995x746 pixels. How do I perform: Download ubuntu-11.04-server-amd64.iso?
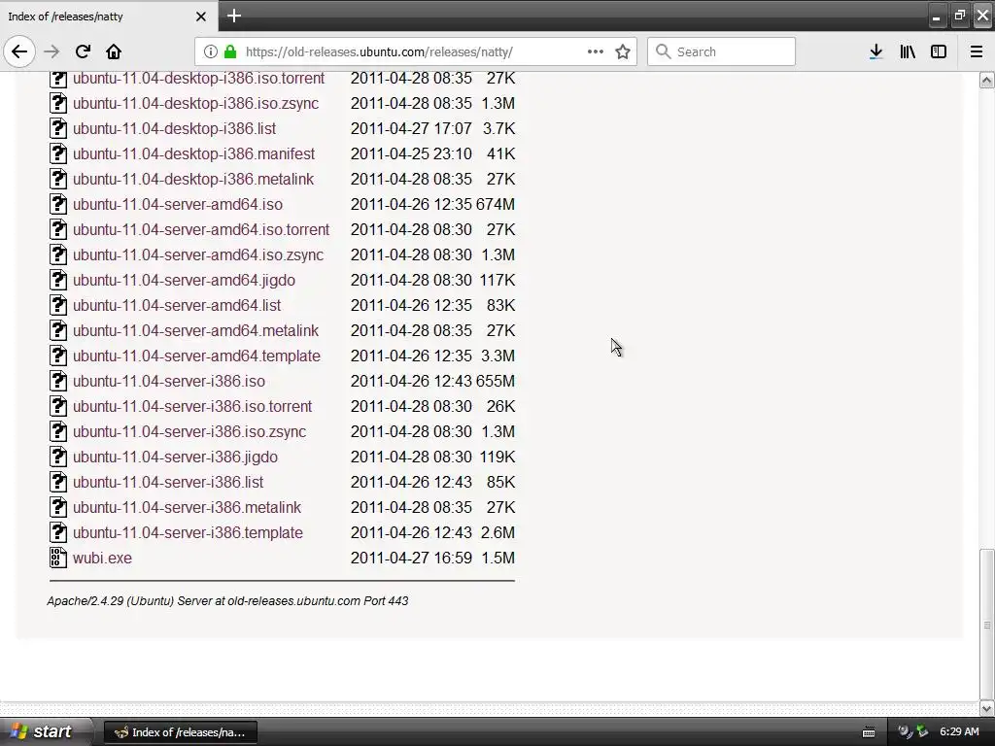pos(177,204)
